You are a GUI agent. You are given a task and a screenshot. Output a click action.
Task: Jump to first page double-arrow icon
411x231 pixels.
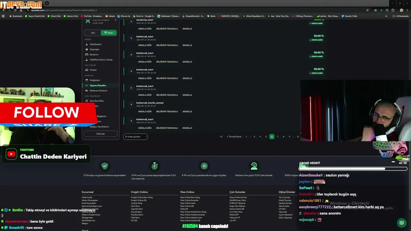[221, 137]
